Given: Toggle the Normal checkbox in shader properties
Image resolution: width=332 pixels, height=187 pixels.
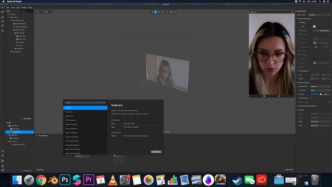Looking at the screenshot, I should [330, 51].
